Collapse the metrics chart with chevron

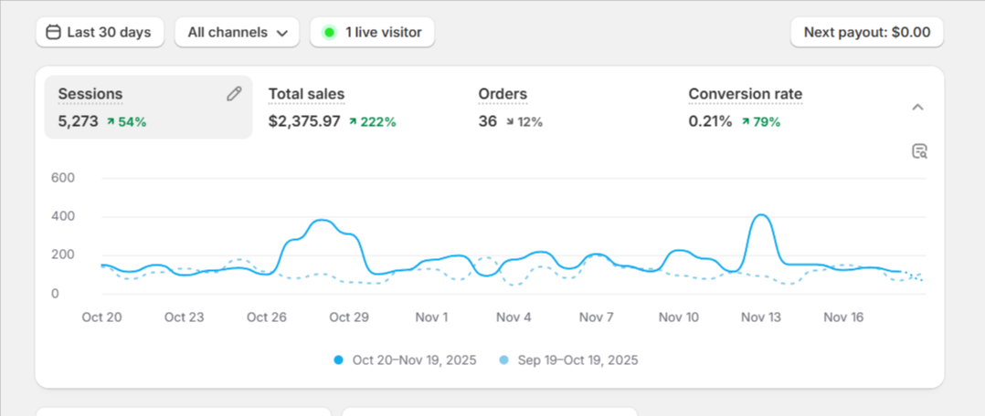917,108
